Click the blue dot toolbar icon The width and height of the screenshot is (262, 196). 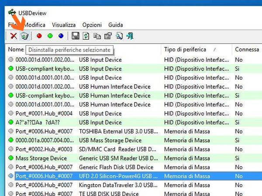[61, 36]
